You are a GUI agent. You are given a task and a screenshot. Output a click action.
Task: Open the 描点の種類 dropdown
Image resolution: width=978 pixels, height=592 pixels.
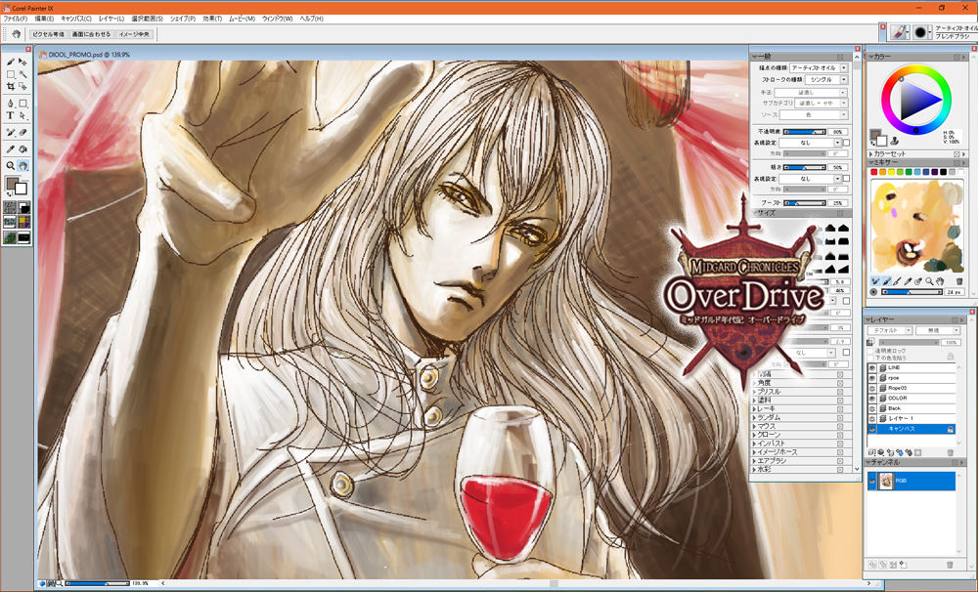[x=819, y=67]
